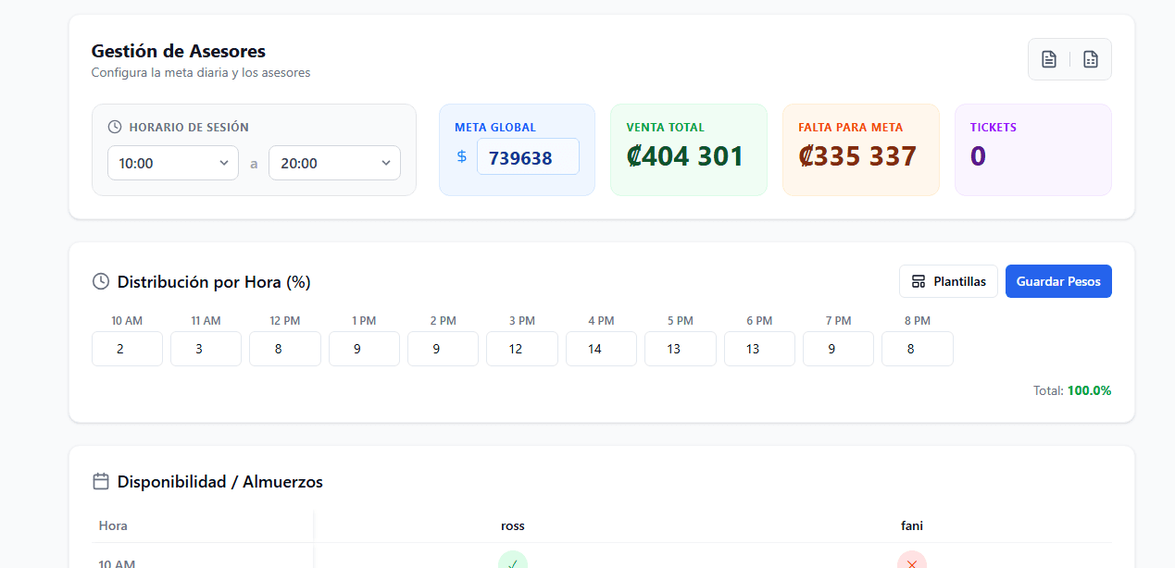Click the dollar sign icon in Meta Global
The height and width of the screenshot is (568, 1175).
(462, 156)
